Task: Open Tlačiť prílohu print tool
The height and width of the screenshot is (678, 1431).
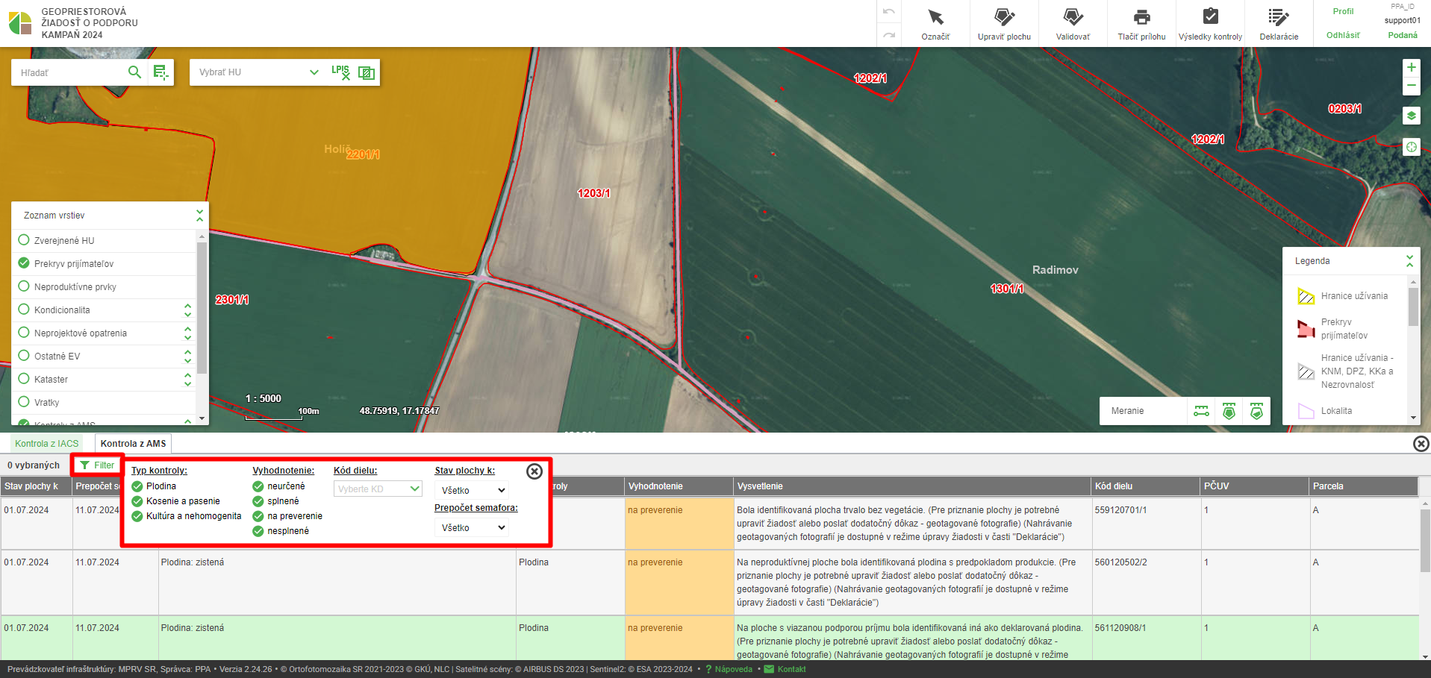Action: [1141, 24]
